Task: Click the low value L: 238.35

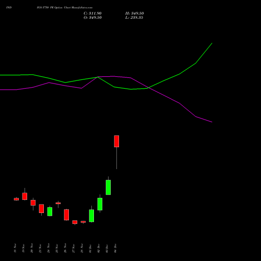Action: point(134,18)
